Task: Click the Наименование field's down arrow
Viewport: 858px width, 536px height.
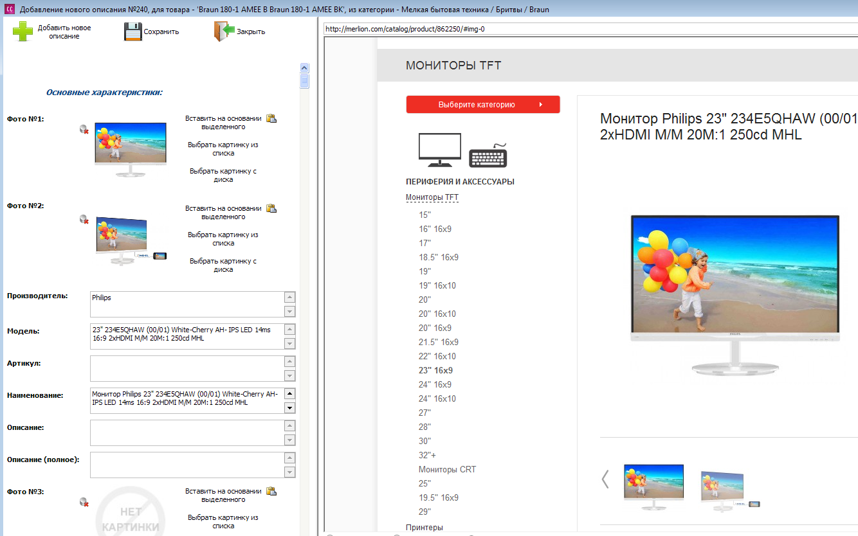Action: [290, 408]
